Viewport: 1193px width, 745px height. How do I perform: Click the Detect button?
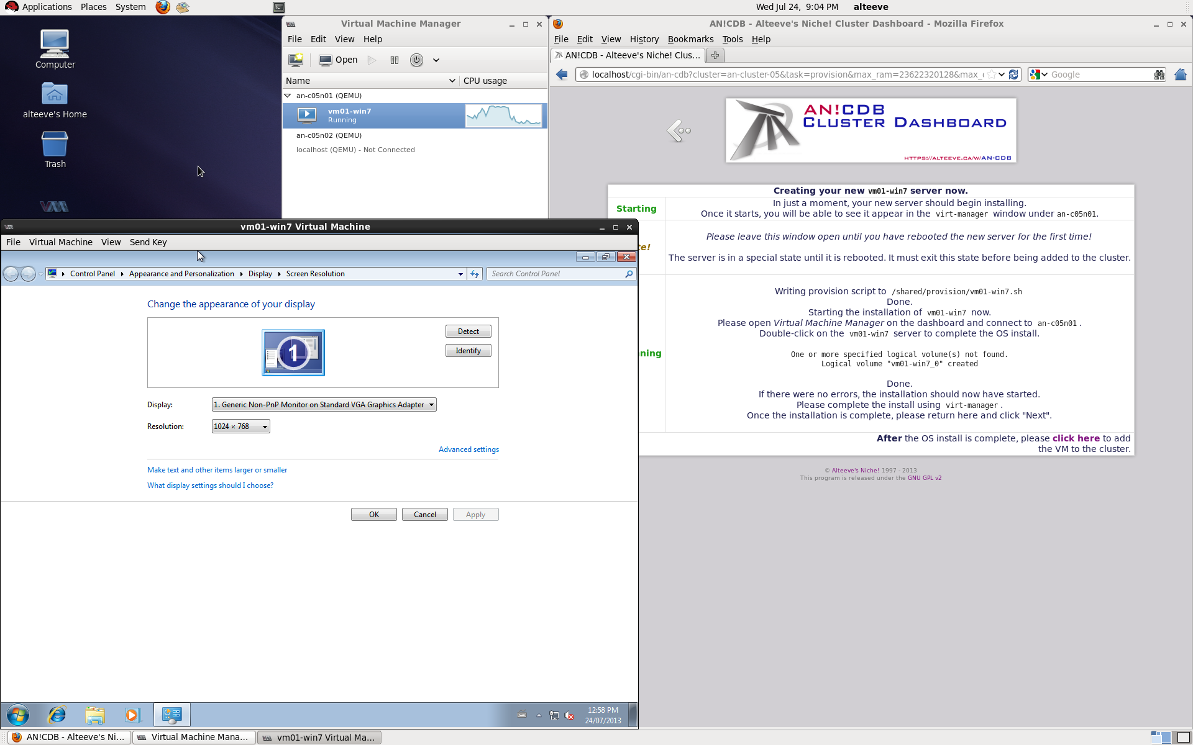point(468,332)
